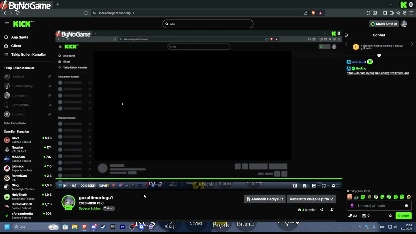The height and width of the screenshot is (234, 416).
Task: Click the purple microphone icon in chat
Action: tap(352, 206)
